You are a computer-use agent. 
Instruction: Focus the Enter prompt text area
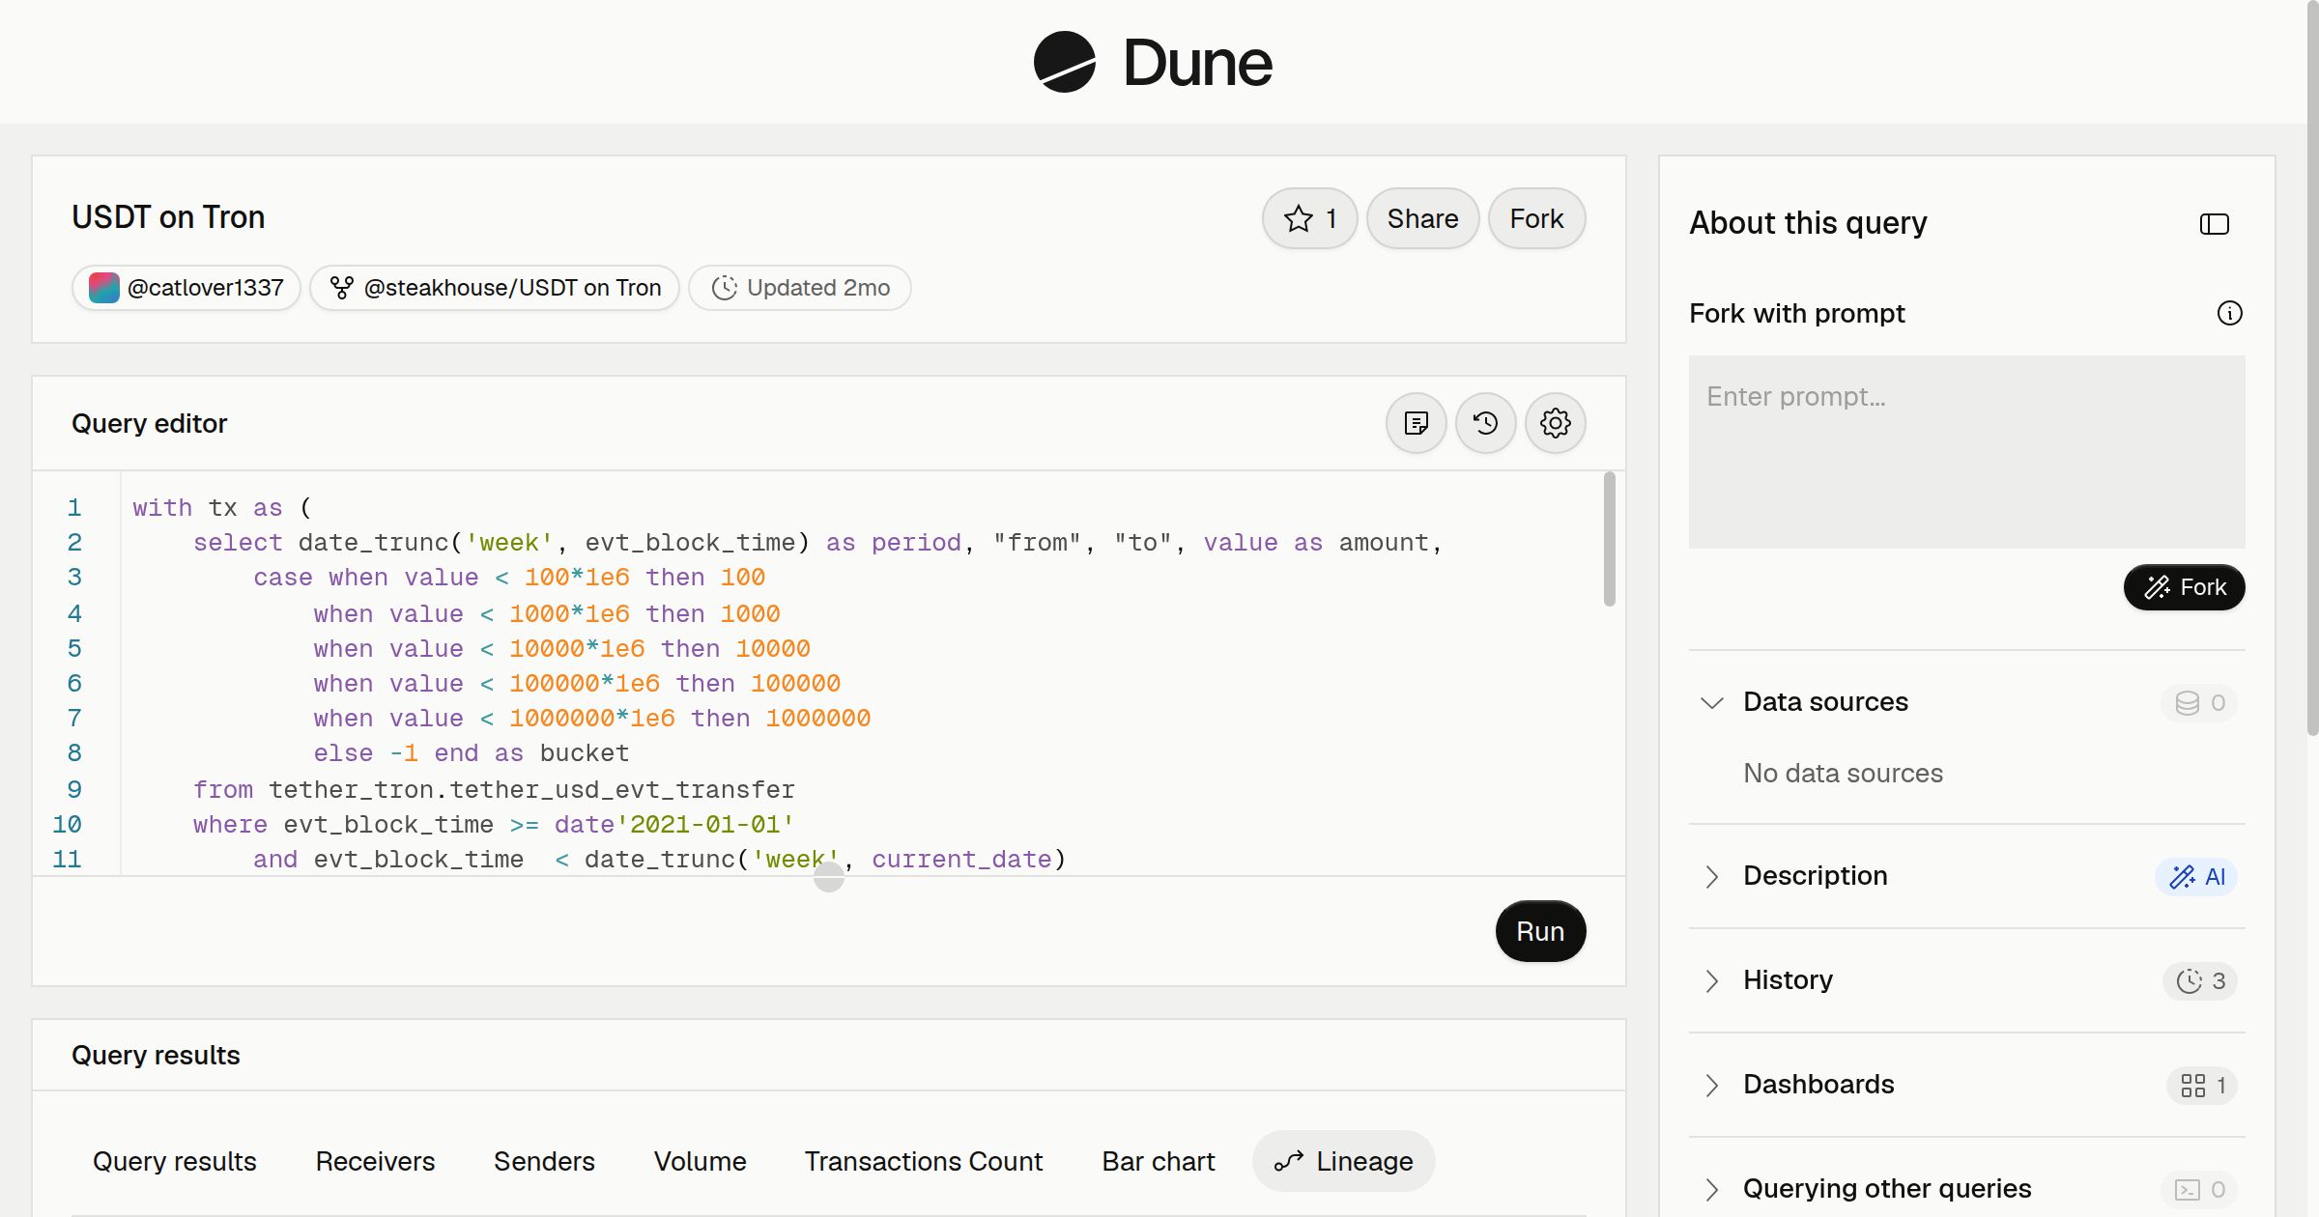click(x=1966, y=452)
